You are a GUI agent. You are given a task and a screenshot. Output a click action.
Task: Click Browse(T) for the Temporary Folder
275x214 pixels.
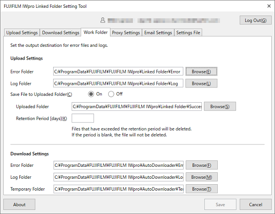pyautogui.click(x=202, y=189)
